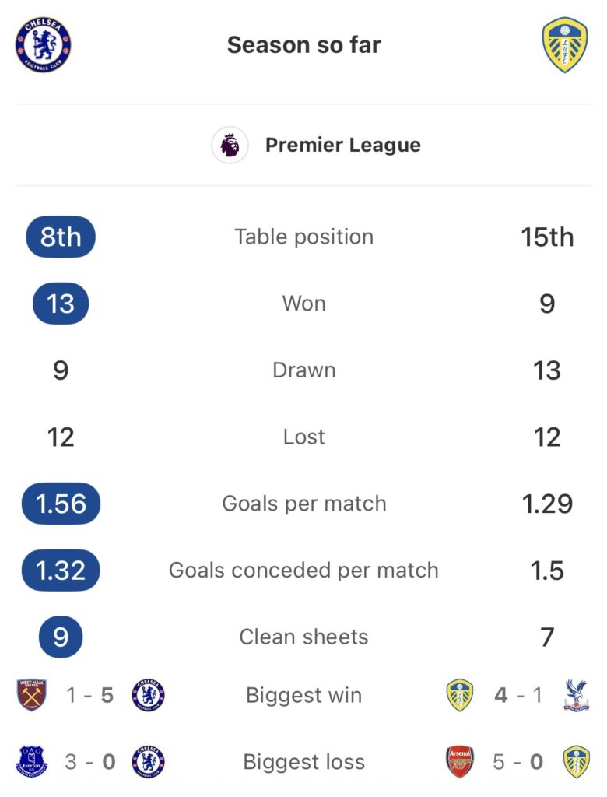
Task: Tap Leeds crest beside the 5 - 0 score
Action: pos(576,762)
